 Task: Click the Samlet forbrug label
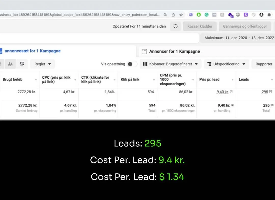27,111
